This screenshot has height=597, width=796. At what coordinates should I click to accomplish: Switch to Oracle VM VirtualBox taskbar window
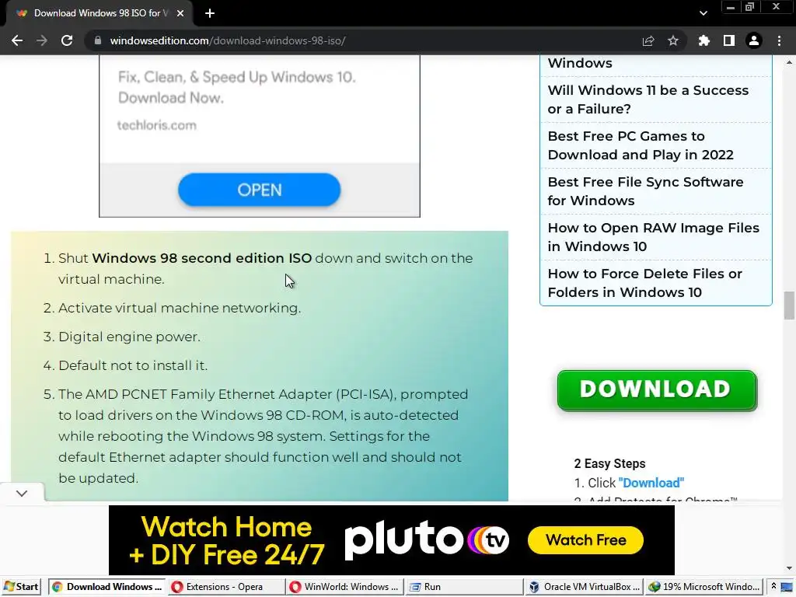click(584, 587)
